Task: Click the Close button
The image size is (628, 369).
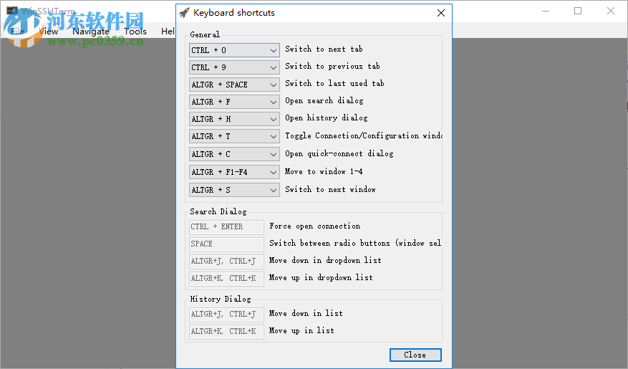Action: point(415,355)
